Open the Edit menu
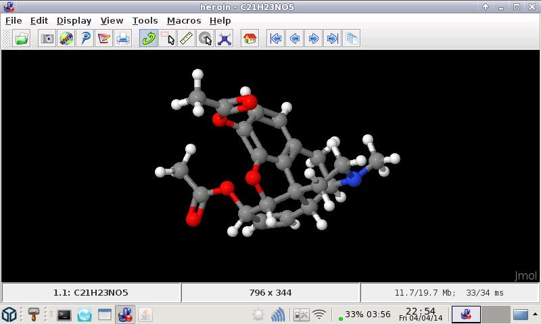This screenshot has width=541, height=324. 39,21
